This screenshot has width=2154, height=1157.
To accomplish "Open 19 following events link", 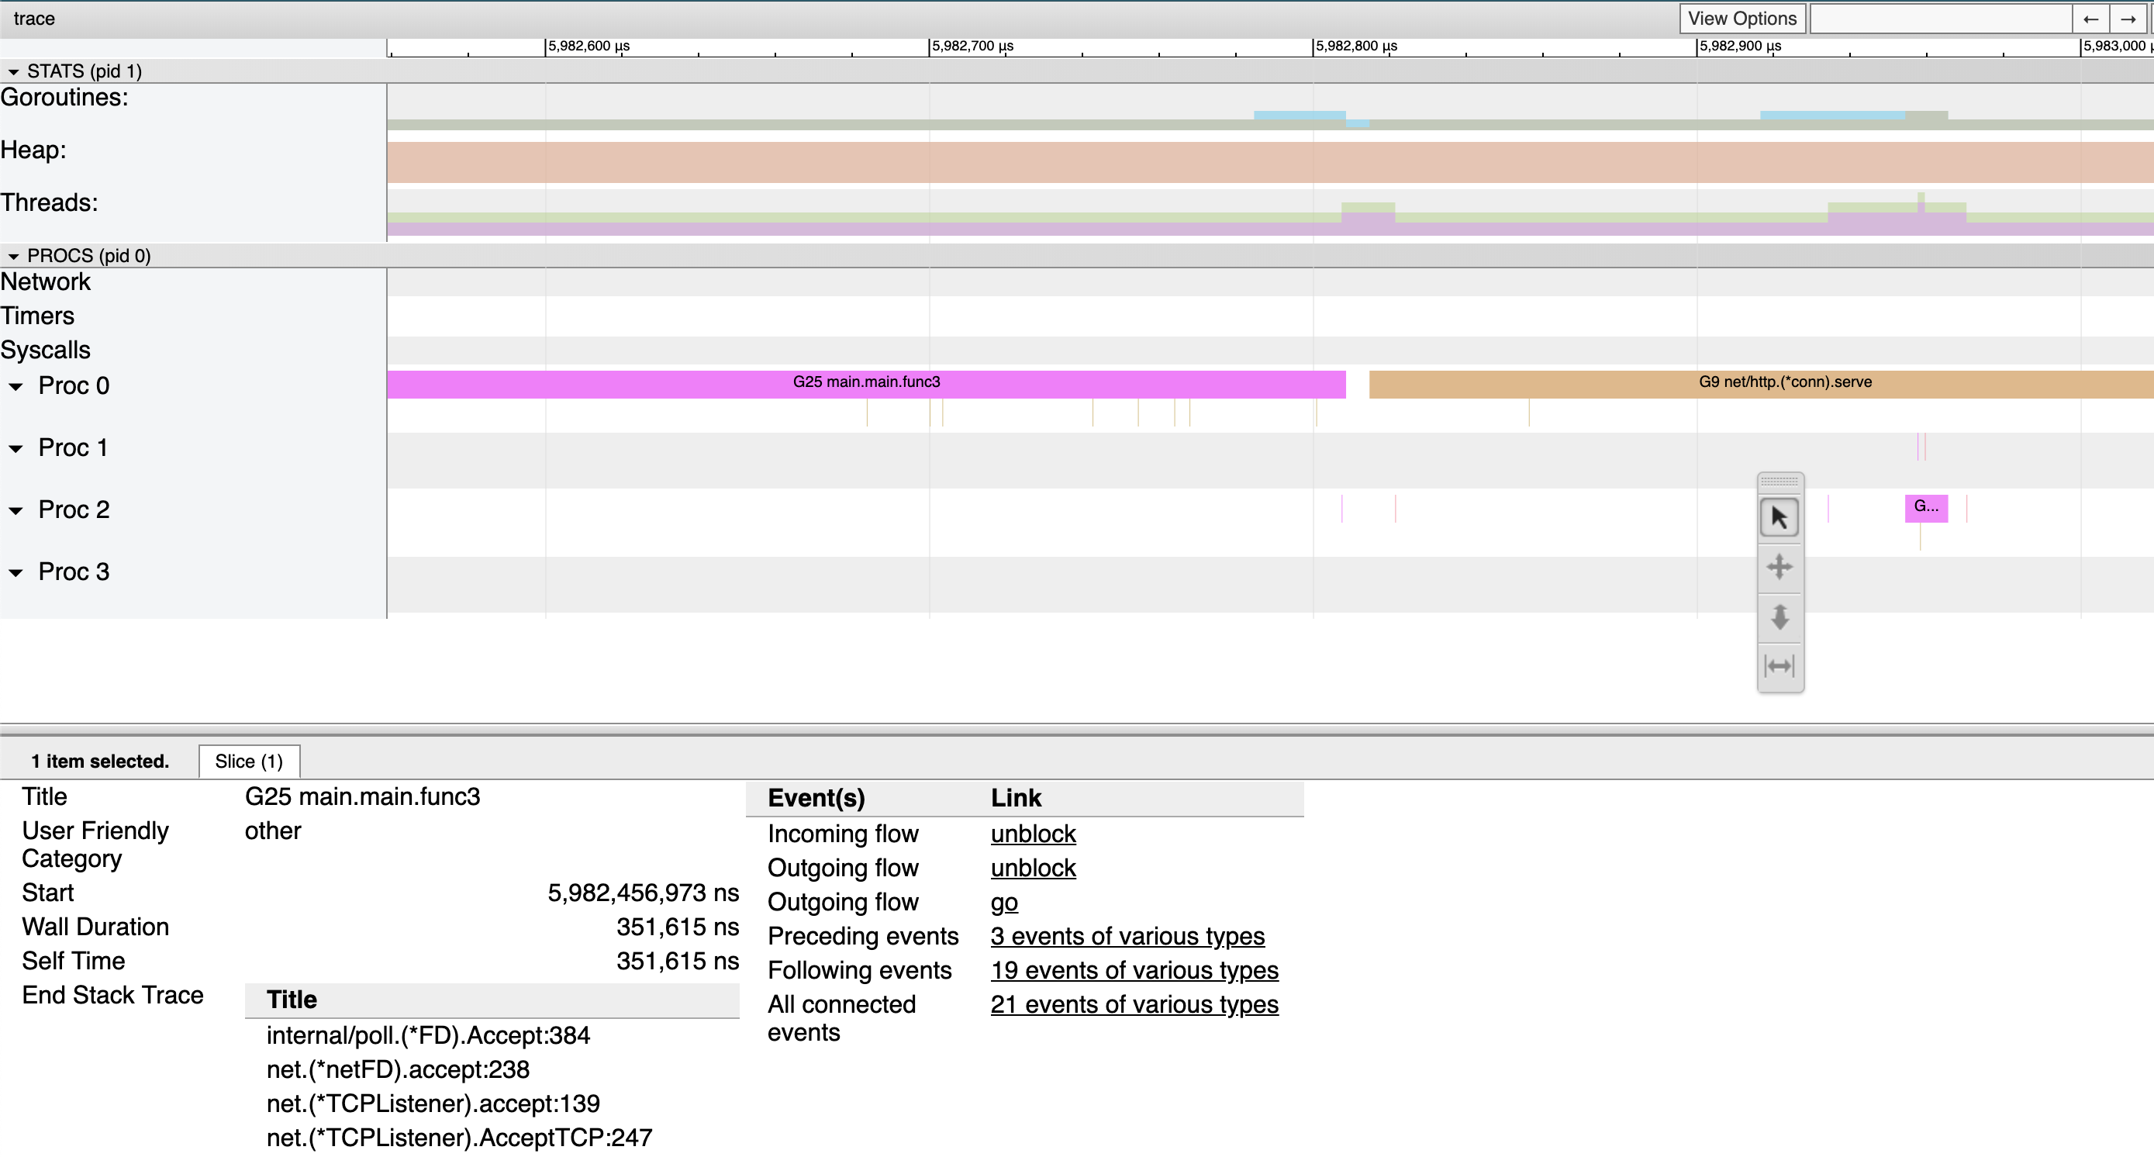I will point(1134,970).
